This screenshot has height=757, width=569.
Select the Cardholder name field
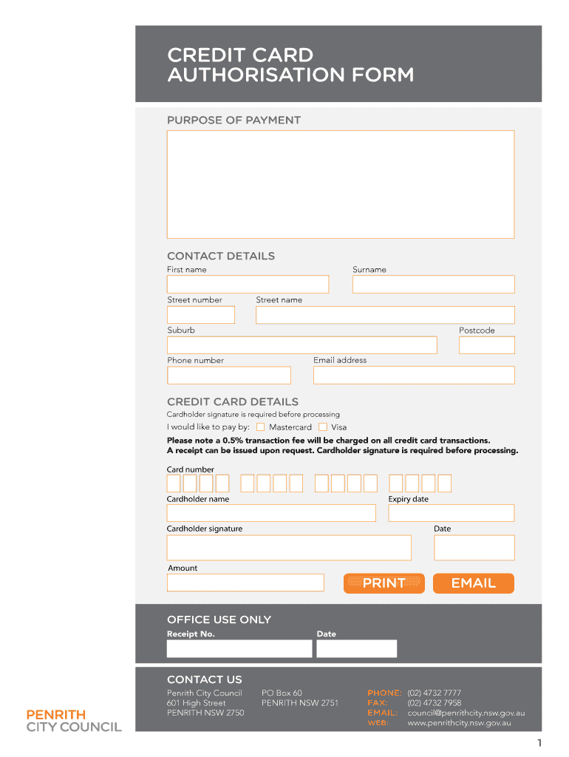point(271,513)
